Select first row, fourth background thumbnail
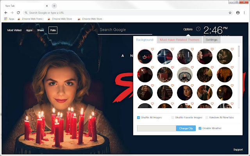Image resolution: width=250 pixels, height=156 pixels. pyautogui.click(x=205, y=57)
